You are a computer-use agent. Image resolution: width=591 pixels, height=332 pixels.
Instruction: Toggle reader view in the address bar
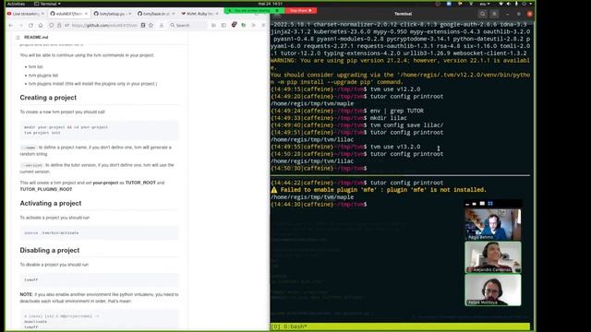[143, 25]
